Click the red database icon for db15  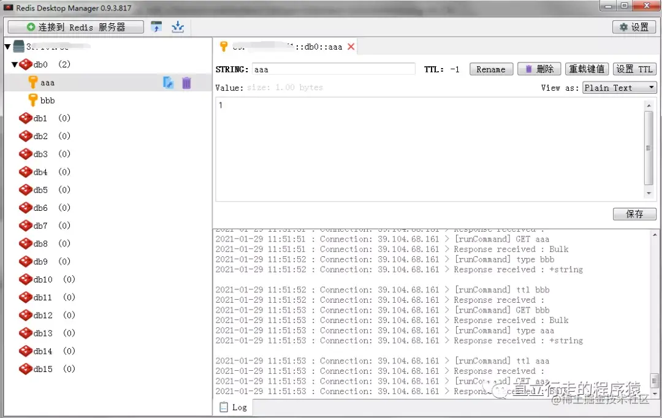pos(26,369)
